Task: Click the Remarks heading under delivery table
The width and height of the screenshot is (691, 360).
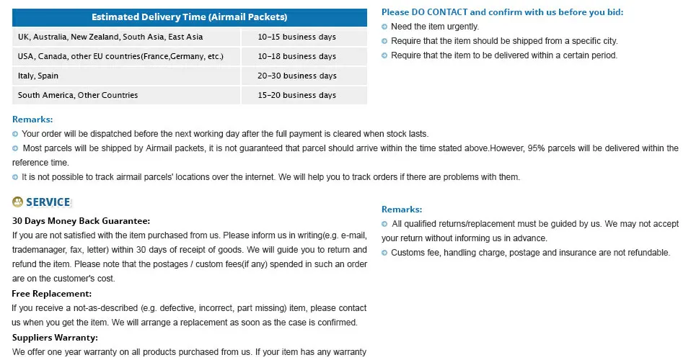Action: 32,120
